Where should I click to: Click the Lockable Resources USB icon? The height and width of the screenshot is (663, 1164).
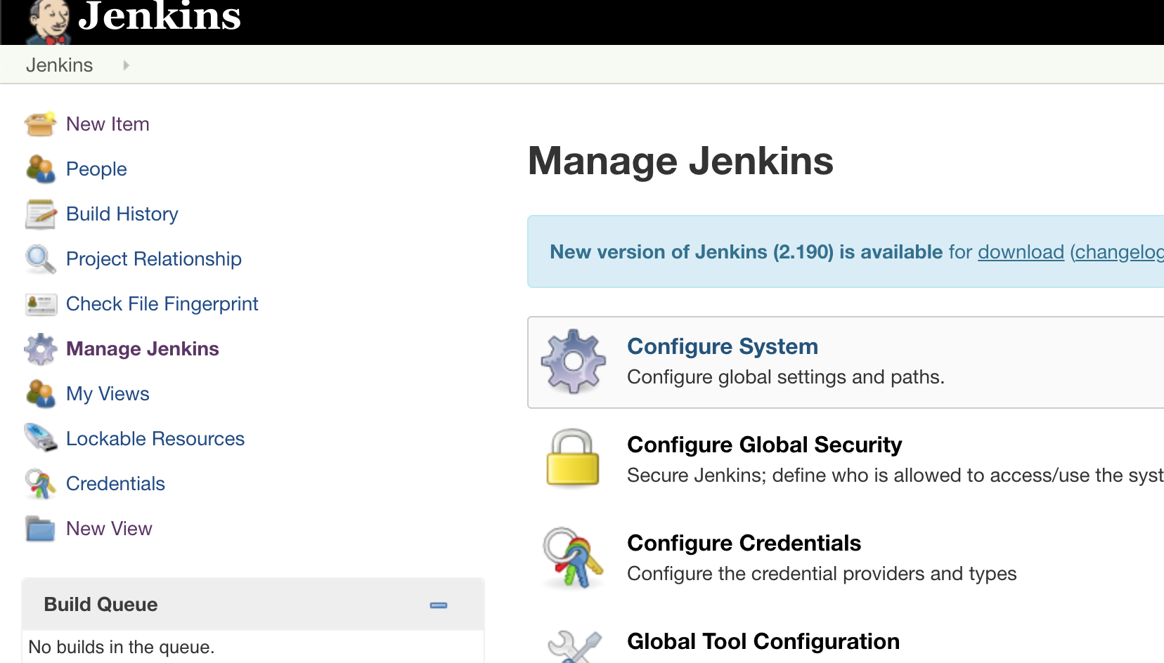click(x=40, y=438)
